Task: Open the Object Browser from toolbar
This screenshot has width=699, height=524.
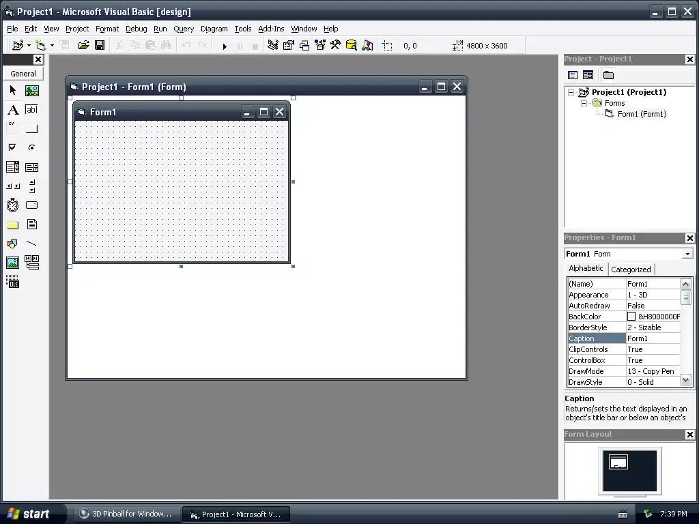Action: (x=320, y=45)
